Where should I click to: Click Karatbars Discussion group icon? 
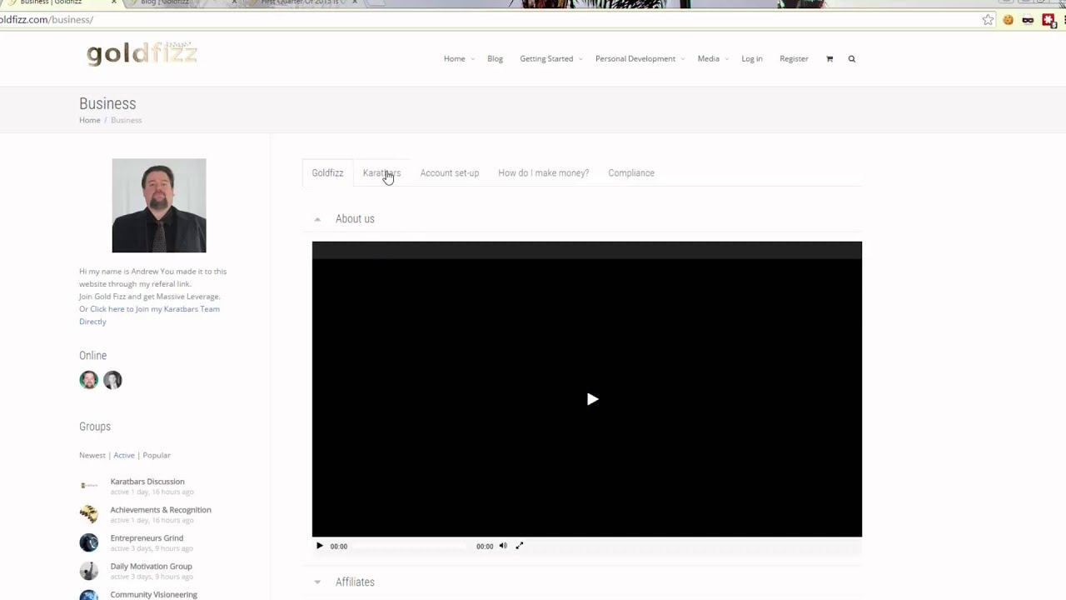tap(89, 485)
